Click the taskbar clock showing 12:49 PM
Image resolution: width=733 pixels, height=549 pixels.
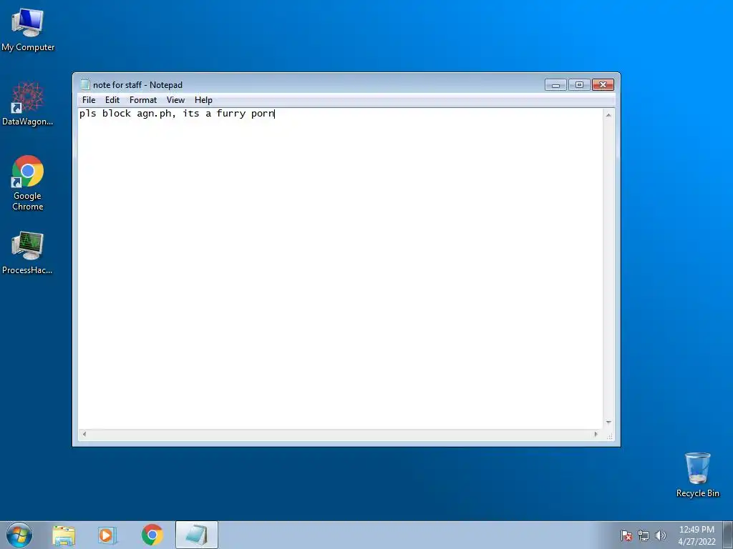(x=697, y=535)
